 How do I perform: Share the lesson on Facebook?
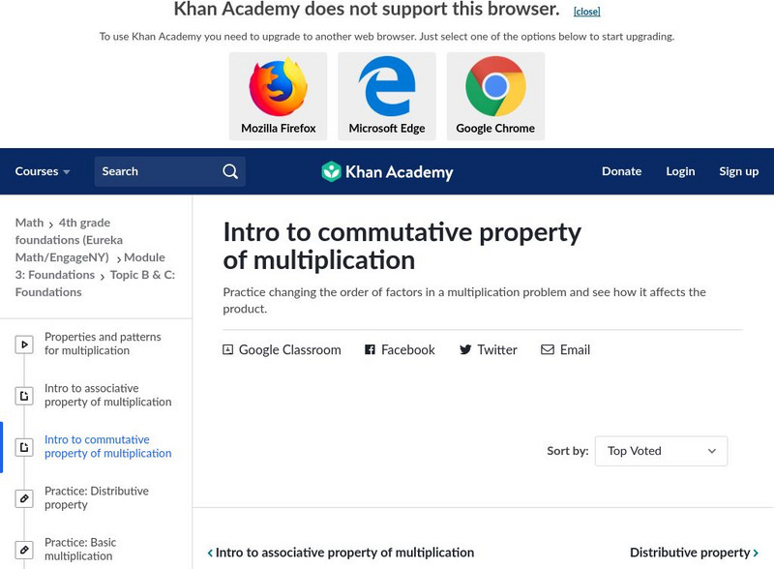(399, 349)
